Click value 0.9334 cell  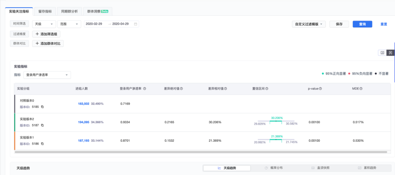click(125, 122)
